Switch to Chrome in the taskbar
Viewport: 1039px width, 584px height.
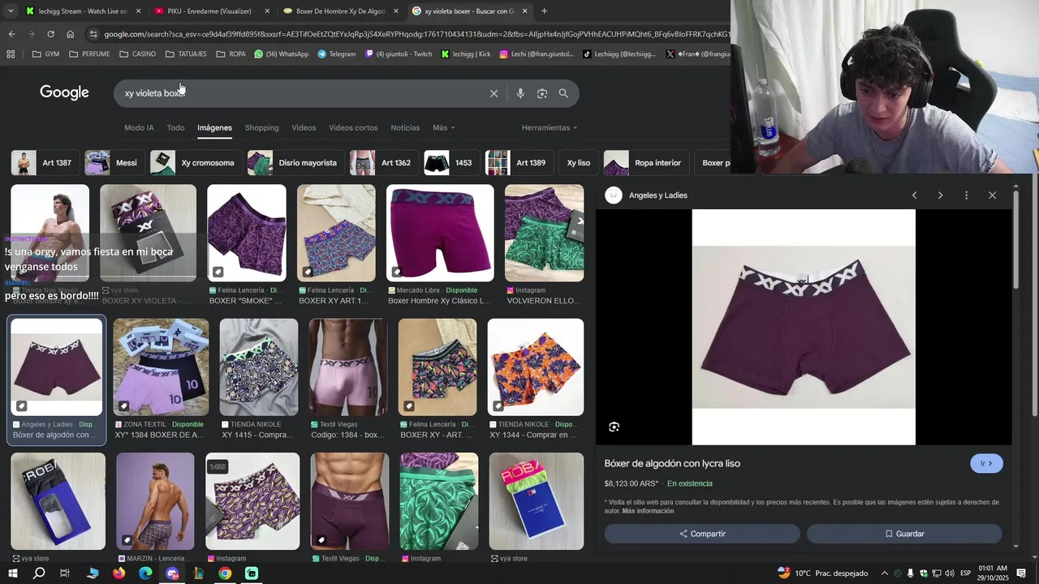pos(225,573)
